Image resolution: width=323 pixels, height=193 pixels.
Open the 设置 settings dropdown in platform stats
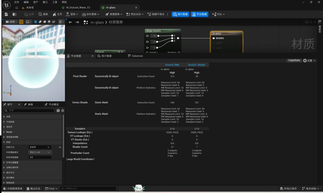coord(309,60)
